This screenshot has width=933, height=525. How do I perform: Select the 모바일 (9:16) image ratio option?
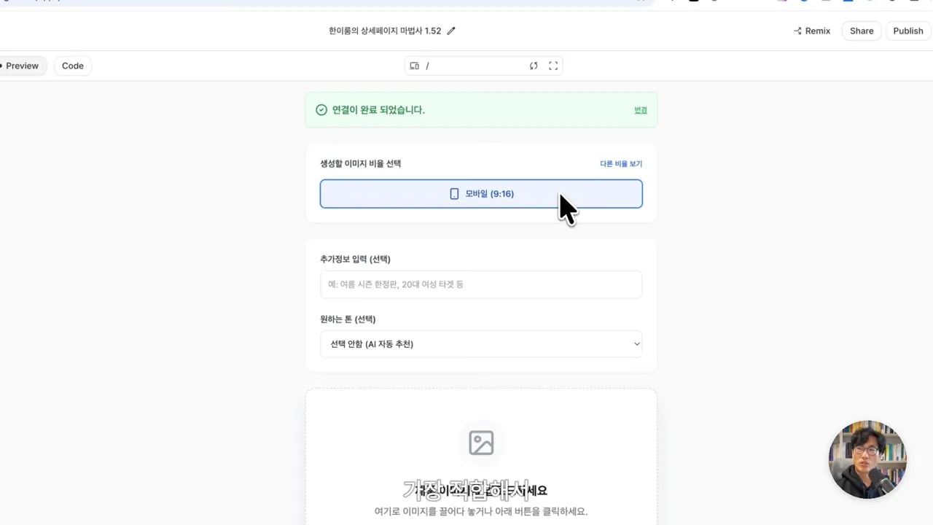tap(481, 193)
